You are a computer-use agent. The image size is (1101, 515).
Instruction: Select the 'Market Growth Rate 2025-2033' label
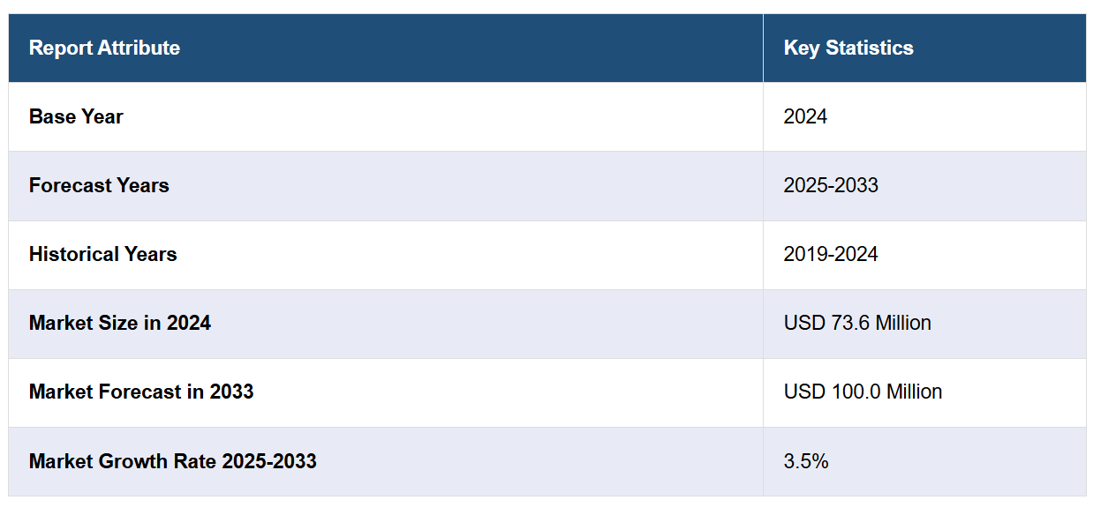pyautogui.click(x=172, y=460)
